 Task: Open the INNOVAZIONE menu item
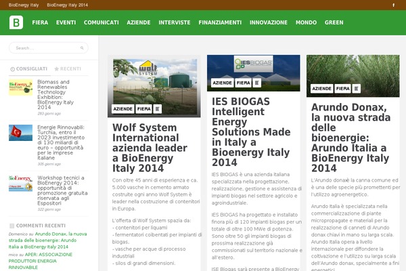pos(269,22)
